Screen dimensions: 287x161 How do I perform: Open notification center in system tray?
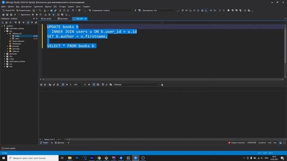coord(282,158)
